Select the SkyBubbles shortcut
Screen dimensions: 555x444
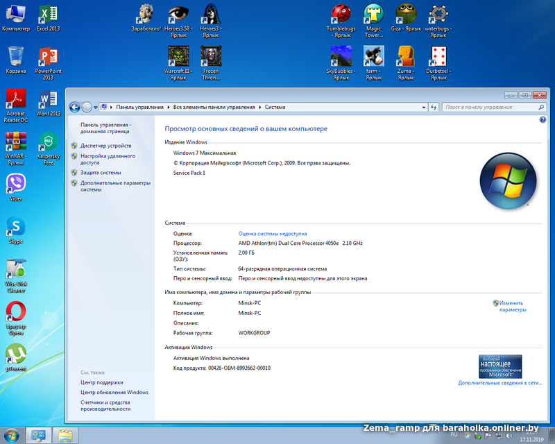coord(341,64)
